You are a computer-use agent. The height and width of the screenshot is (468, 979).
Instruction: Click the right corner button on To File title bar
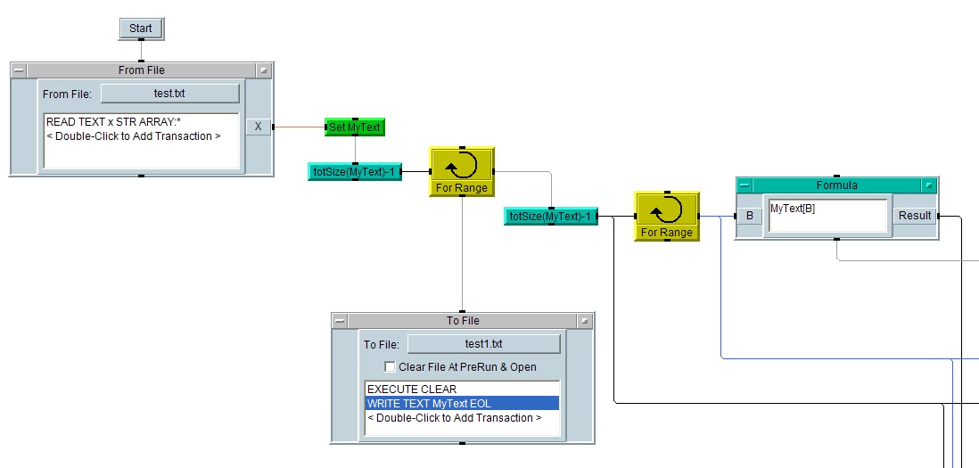pyautogui.click(x=584, y=321)
